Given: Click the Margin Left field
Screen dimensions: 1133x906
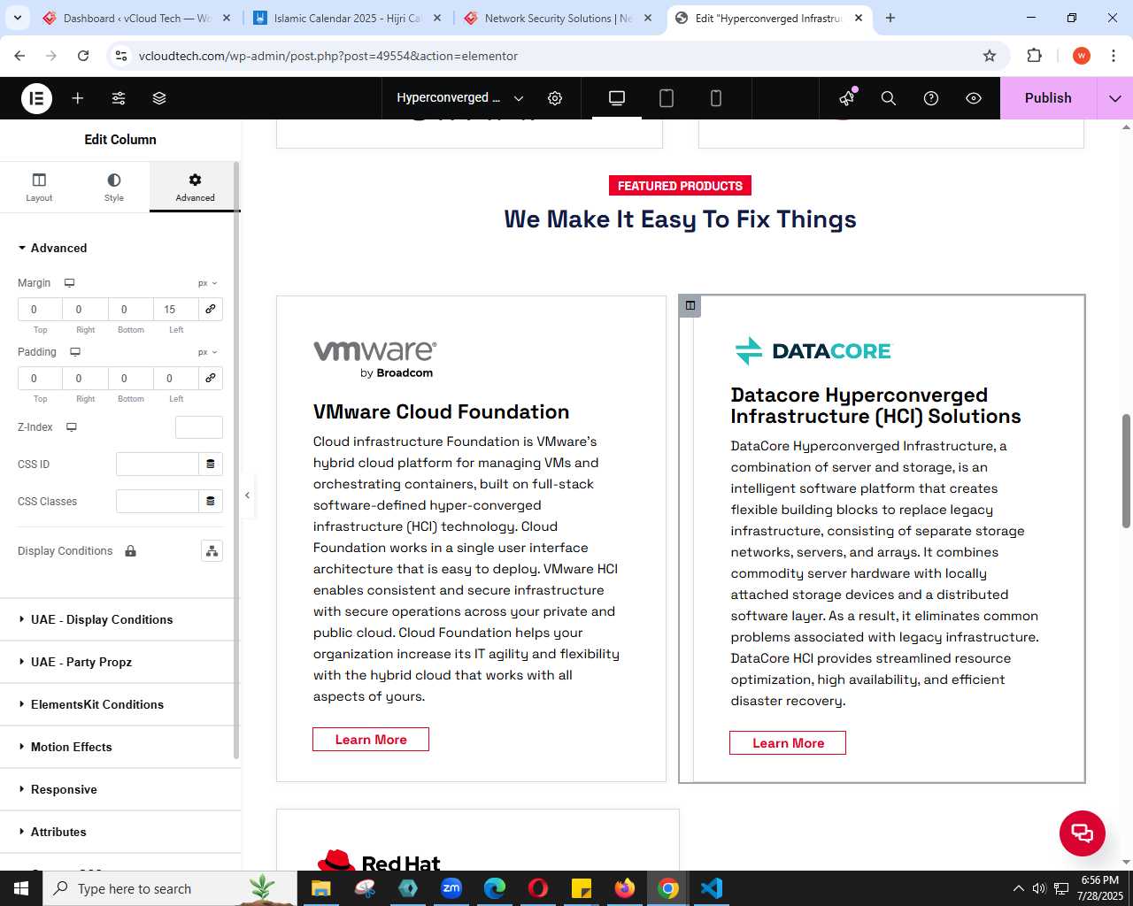Looking at the screenshot, I should 176,310.
